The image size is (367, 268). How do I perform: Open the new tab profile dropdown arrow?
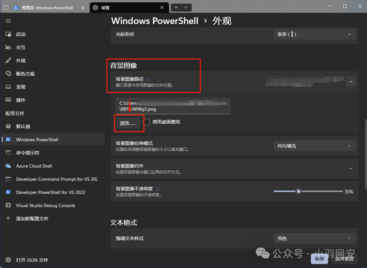coord(186,7)
